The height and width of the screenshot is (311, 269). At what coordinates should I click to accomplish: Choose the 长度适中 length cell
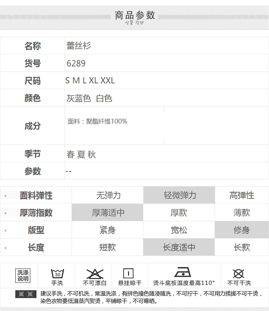pos(179,247)
